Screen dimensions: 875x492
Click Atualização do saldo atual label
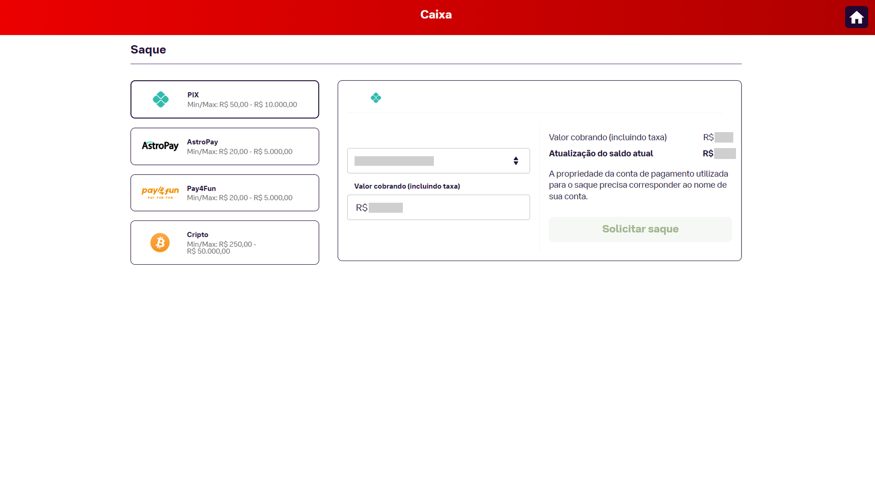click(x=601, y=154)
